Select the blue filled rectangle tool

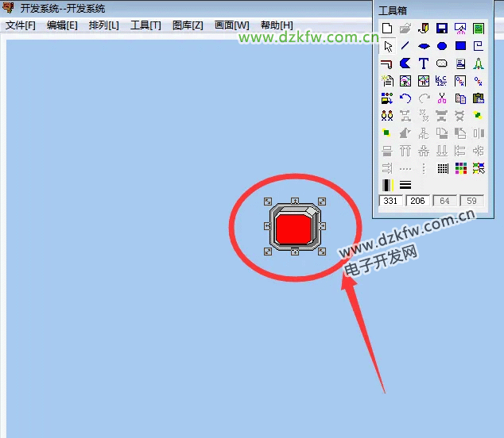[x=460, y=46]
